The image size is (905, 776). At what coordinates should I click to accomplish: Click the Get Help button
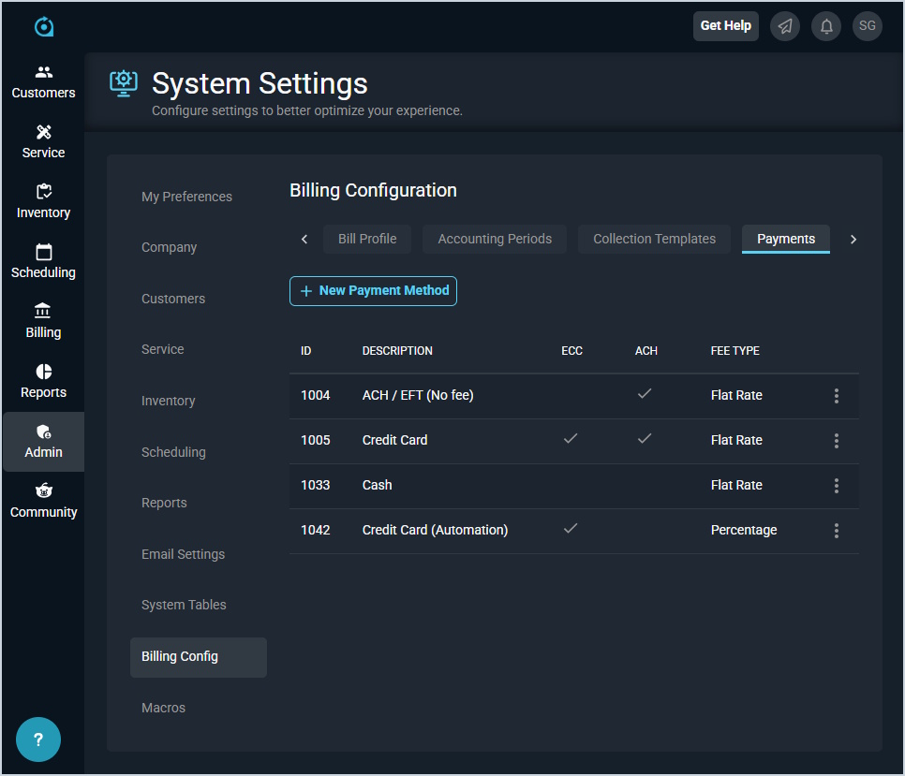click(725, 26)
